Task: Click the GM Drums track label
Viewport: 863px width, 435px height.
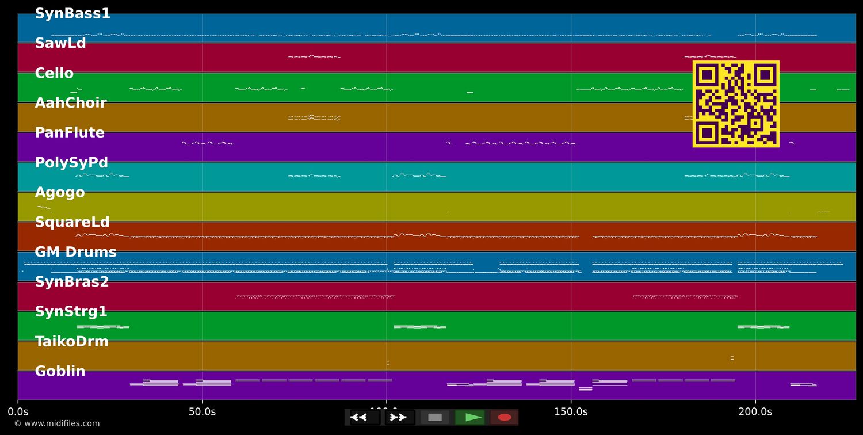Action: [x=75, y=253]
